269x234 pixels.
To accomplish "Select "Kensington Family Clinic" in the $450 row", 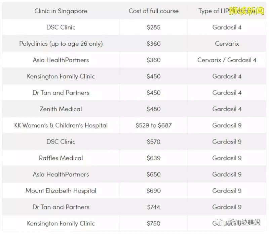I will [x=61, y=77].
